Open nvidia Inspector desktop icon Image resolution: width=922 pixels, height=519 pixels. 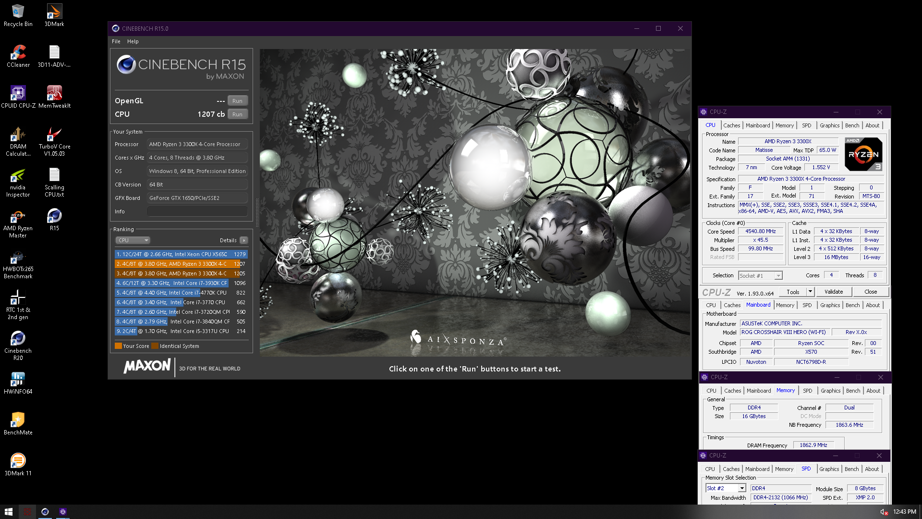pos(18,182)
